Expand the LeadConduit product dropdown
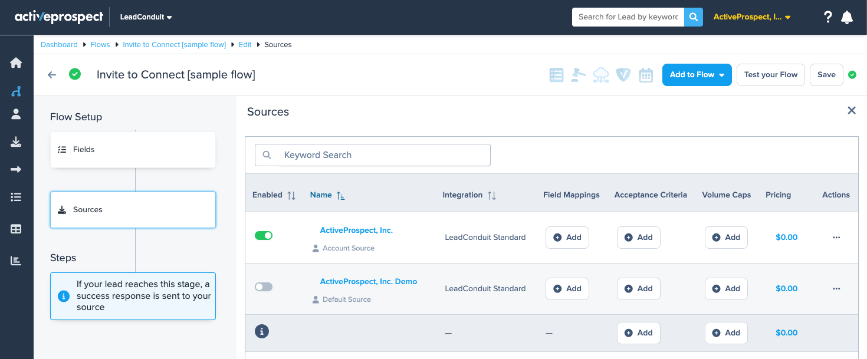The height and width of the screenshot is (359, 867). 146,17
